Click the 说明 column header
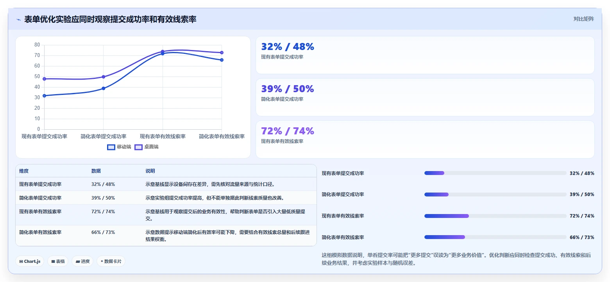This screenshot has width=610, height=282. [150, 171]
